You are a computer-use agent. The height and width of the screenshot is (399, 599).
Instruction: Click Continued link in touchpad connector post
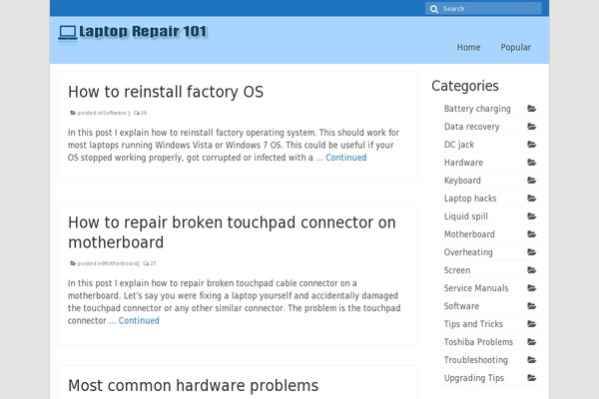pyautogui.click(x=139, y=321)
